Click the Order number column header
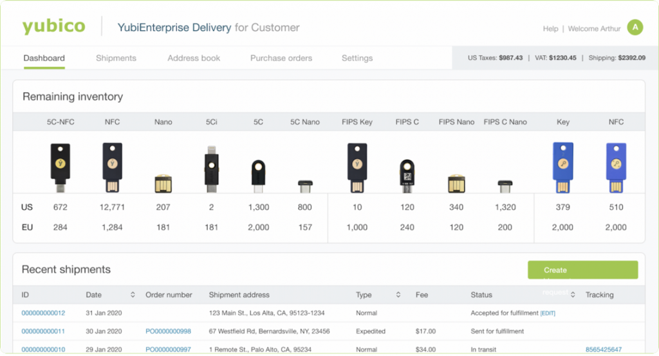Image resolution: width=659 pixels, height=356 pixels. pos(169,295)
